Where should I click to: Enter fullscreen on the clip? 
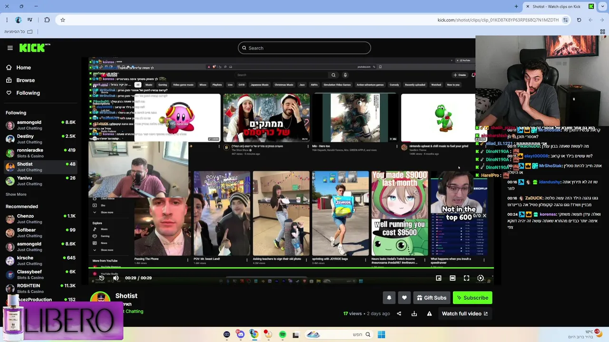466,278
